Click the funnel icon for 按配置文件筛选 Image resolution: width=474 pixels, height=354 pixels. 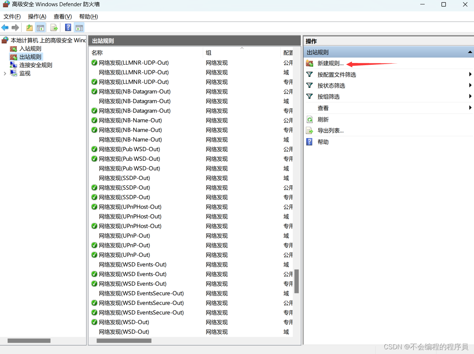tap(310, 74)
